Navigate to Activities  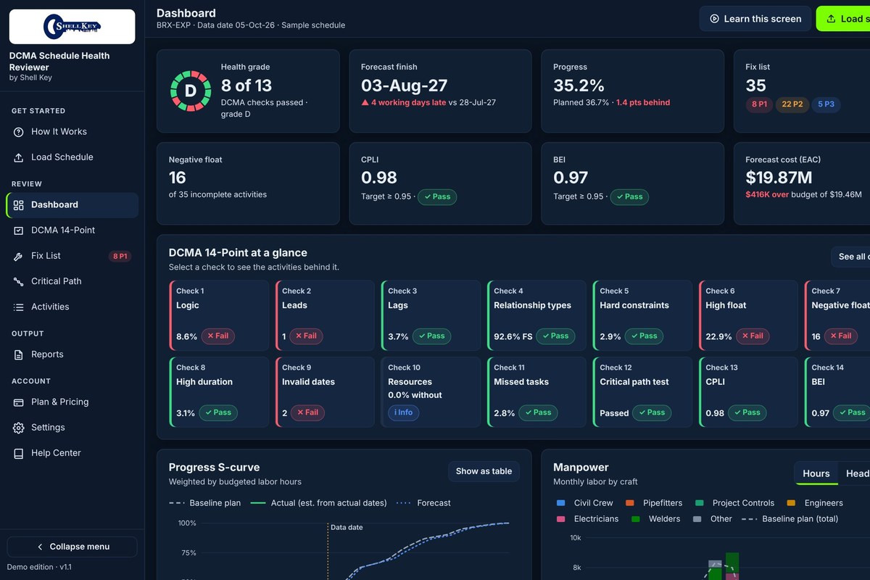[72, 307]
